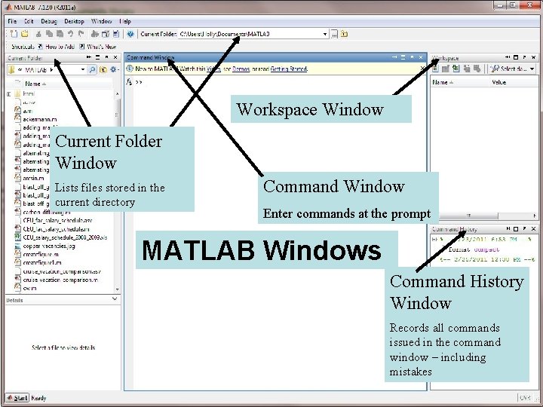Click the fx function browser icon
Screen dimensions: 543x407
point(129,82)
